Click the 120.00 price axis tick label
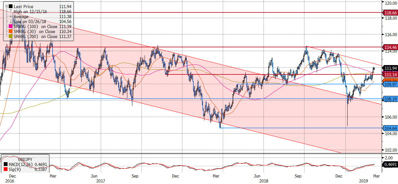The image size is (398, 184). (391, 3)
